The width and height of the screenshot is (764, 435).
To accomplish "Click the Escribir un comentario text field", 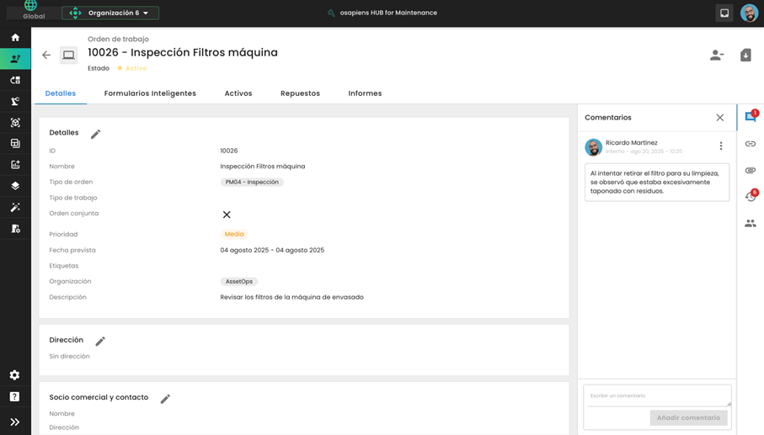I will pyautogui.click(x=657, y=395).
